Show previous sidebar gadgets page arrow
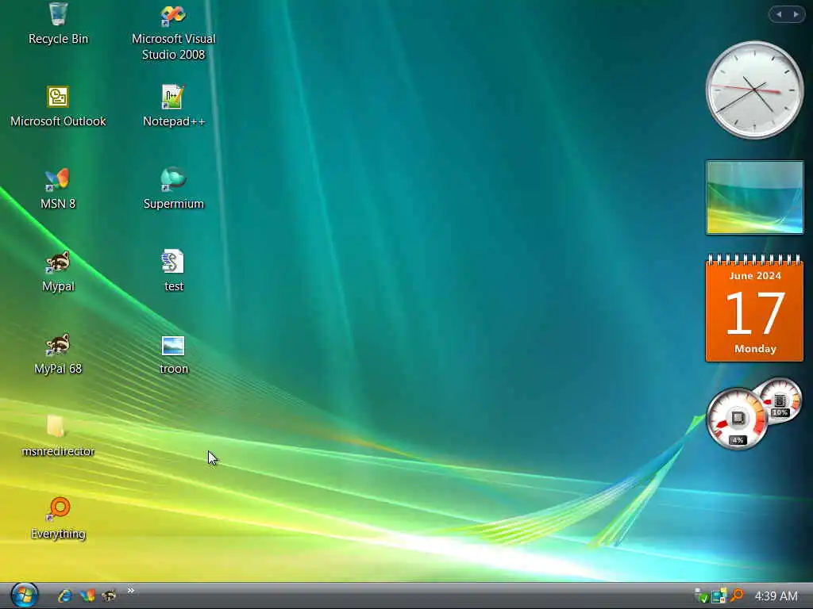 [779, 14]
